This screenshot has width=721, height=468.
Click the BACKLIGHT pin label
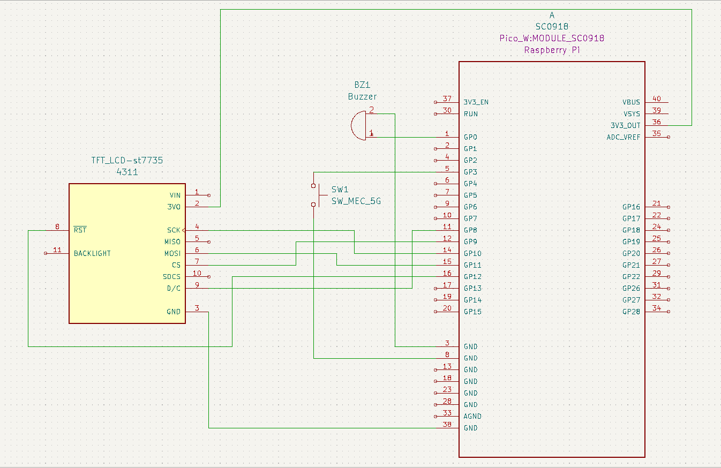pos(92,253)
